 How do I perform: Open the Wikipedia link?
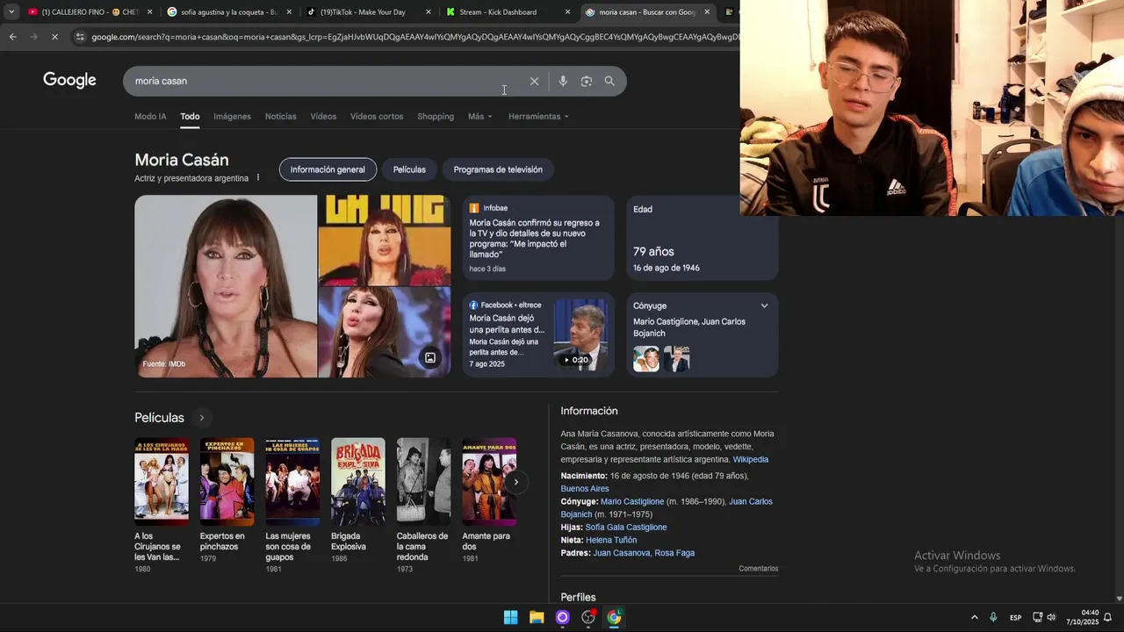[x=751, y=459]
